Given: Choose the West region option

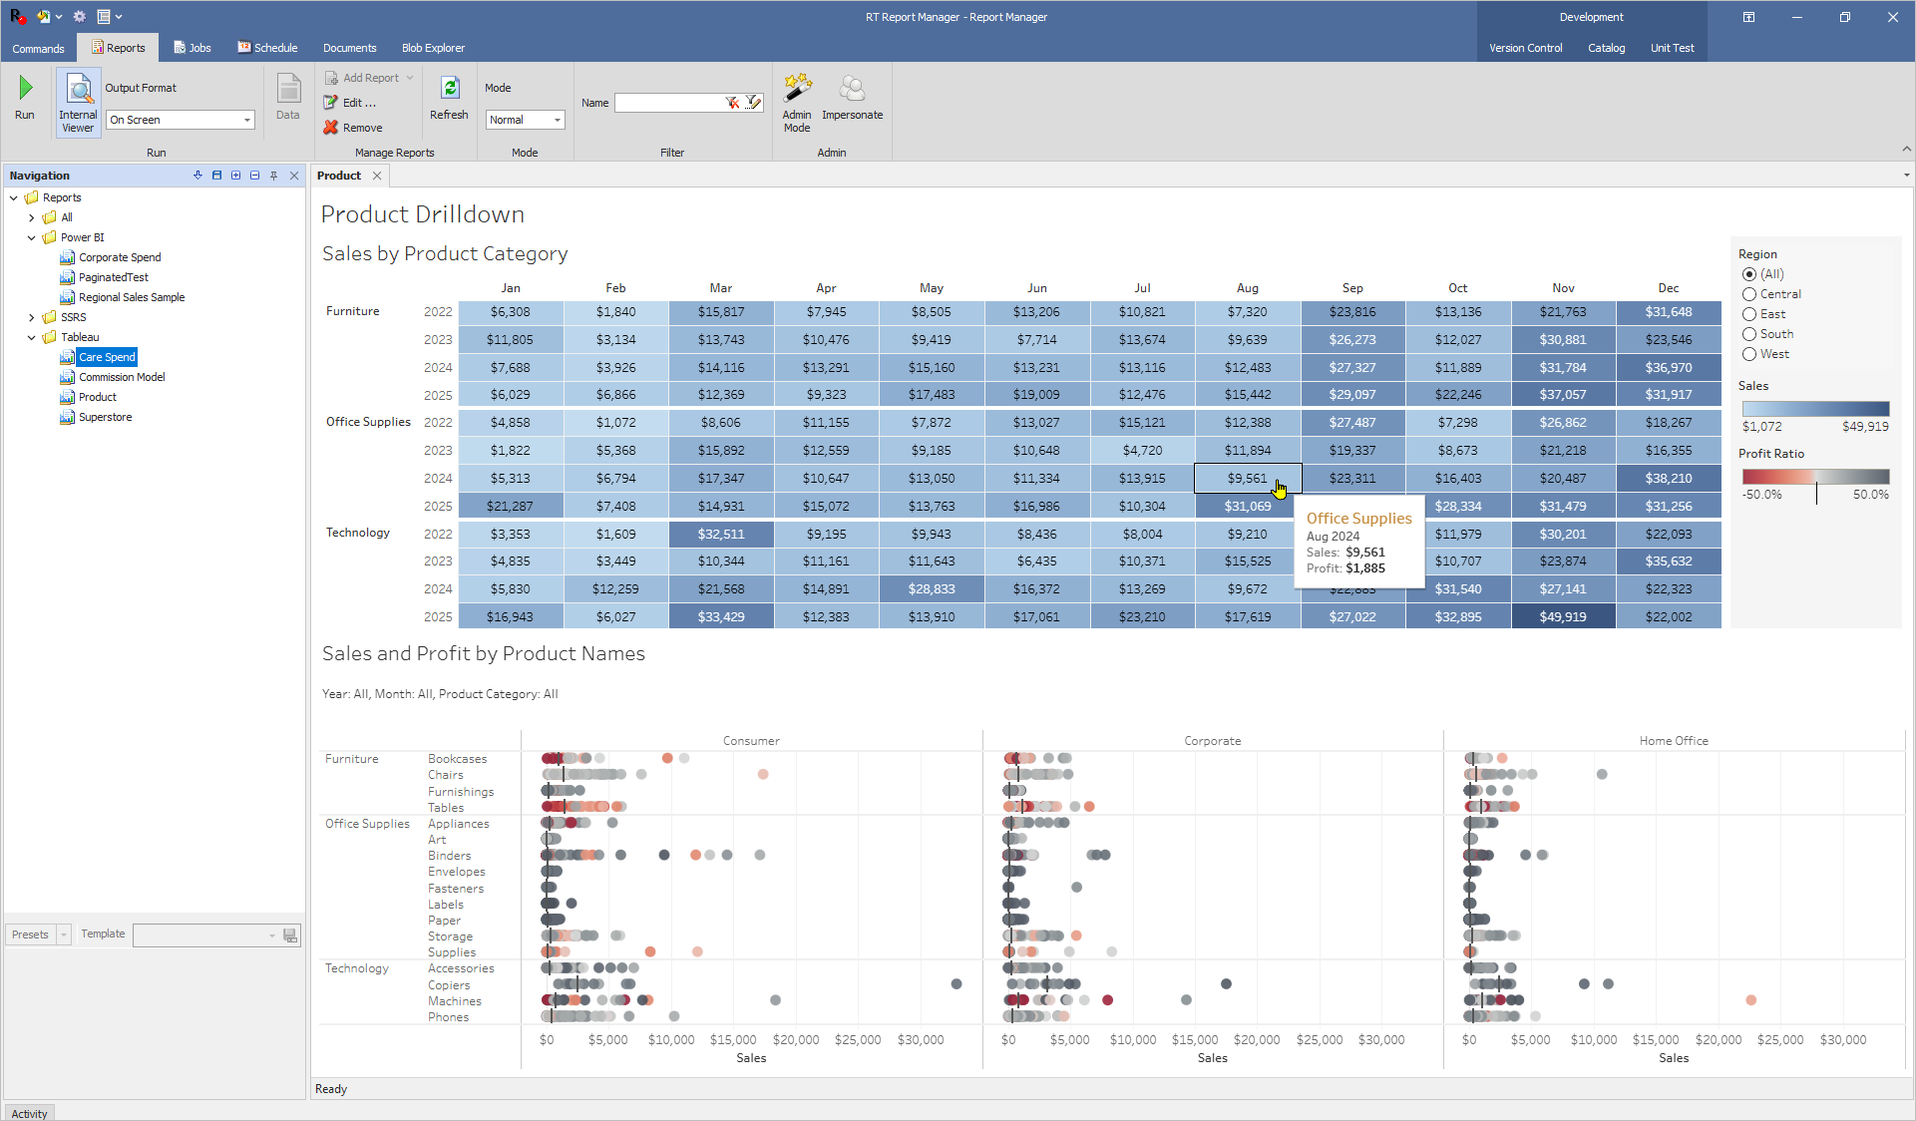Looking at the screenshot, I should coord(1749,354).
